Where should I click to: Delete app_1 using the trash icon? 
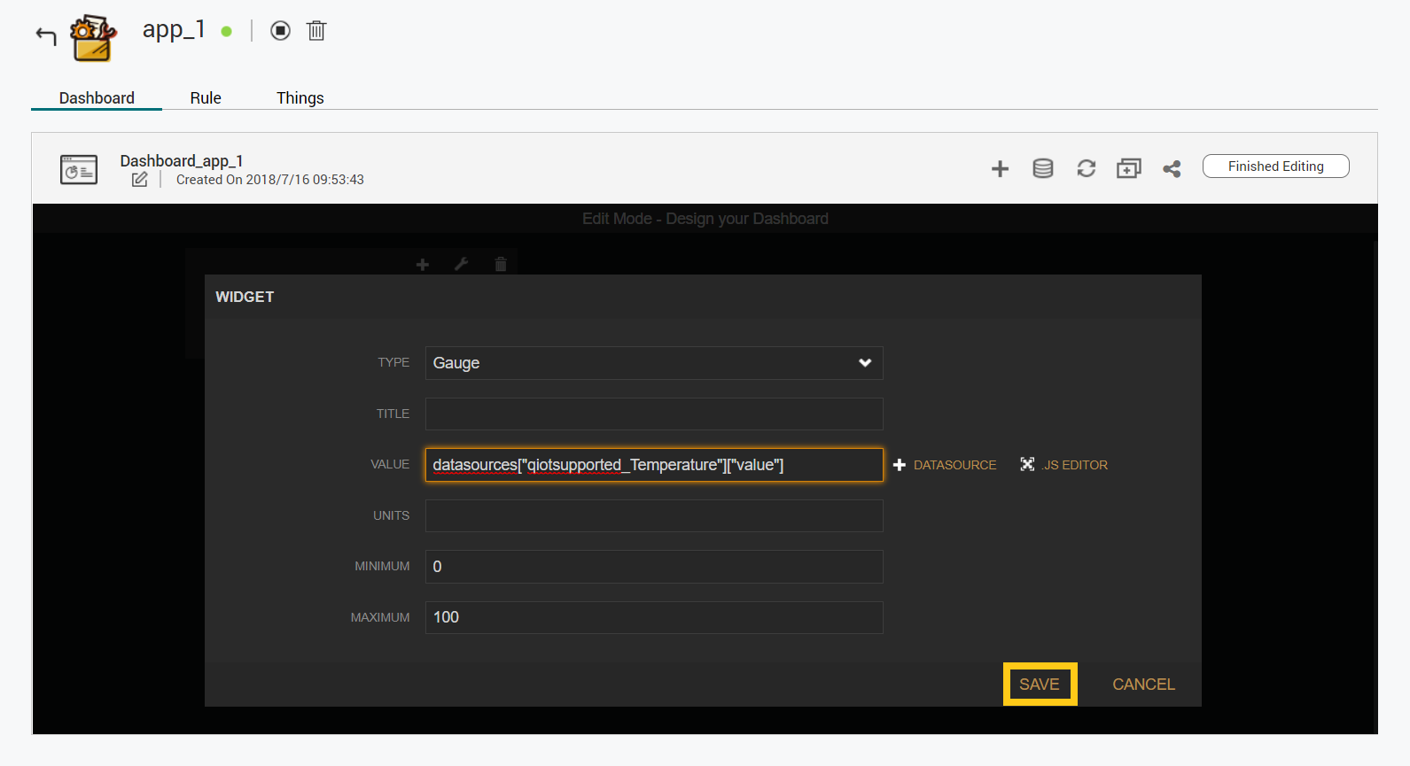(x=316, y=31)
